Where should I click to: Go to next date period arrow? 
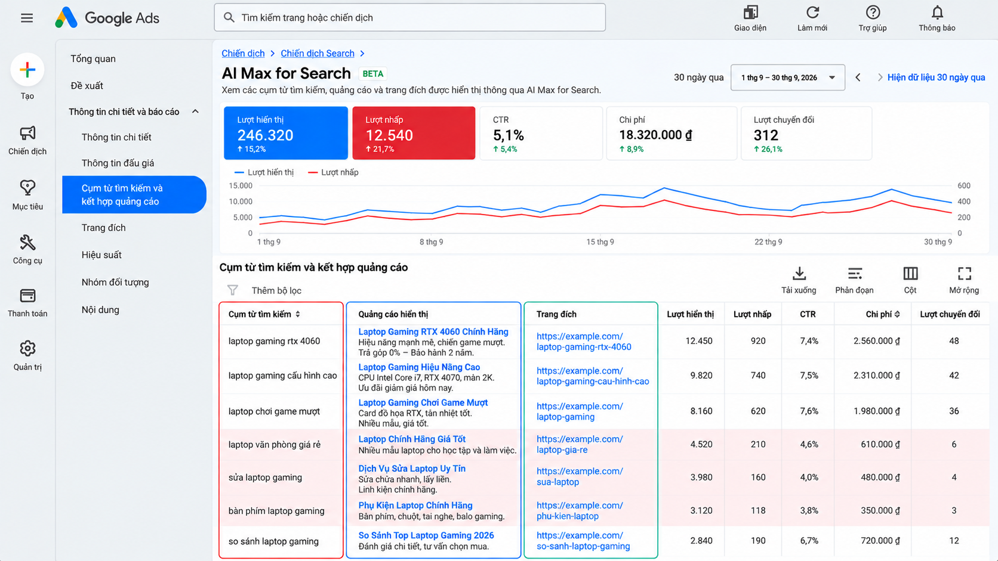(x=880, y=78)
